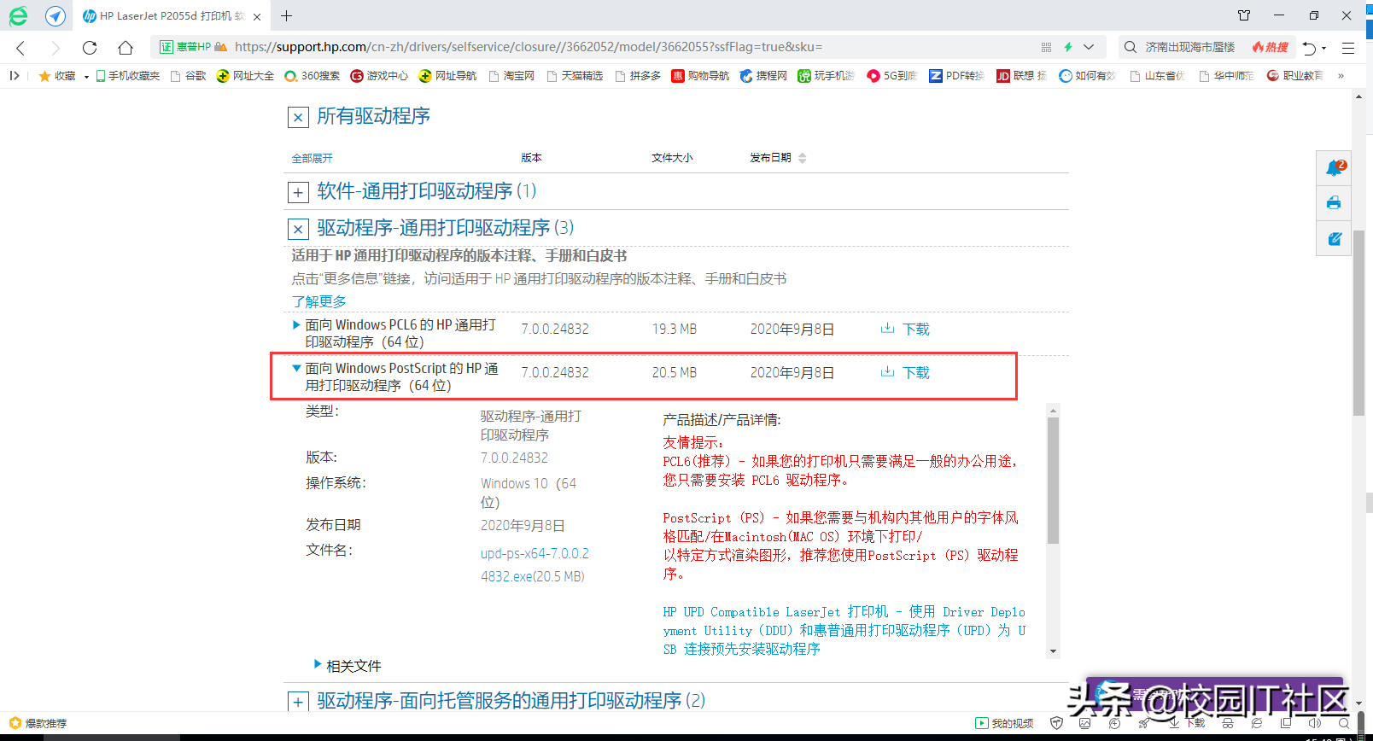
Task: Collapse the 驱动程序-通用打印驱动程序 (3) section
Action: coord(298,229)
